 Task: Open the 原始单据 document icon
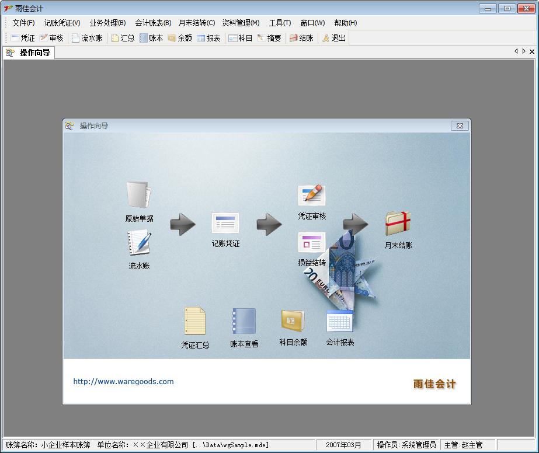139,196
